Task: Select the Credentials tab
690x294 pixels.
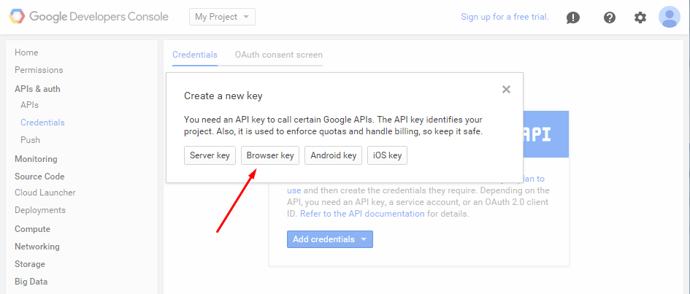Action: [x=194, y=55]
